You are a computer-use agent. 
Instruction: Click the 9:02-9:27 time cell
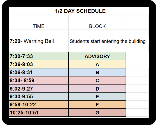click(x=38, y=89)
